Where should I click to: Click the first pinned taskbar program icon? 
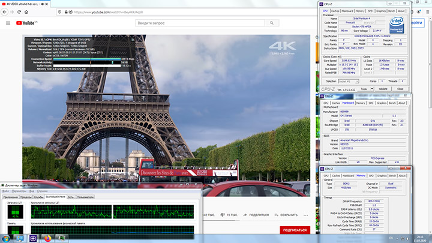(20, 238)
